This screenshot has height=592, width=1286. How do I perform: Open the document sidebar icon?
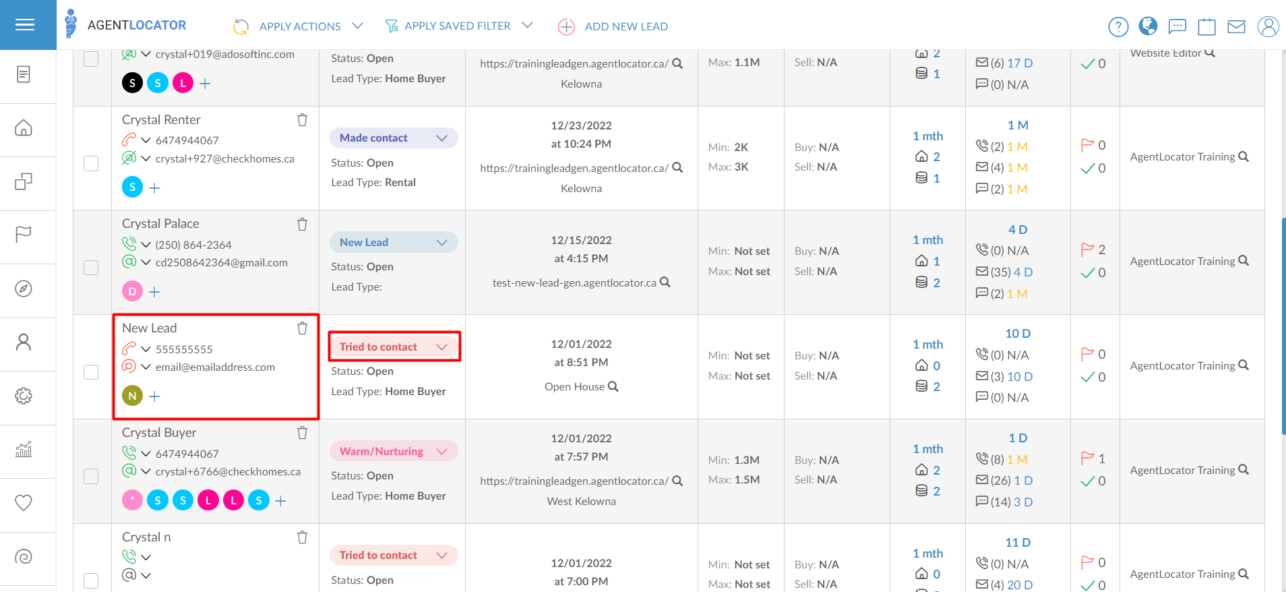(24, 74)
